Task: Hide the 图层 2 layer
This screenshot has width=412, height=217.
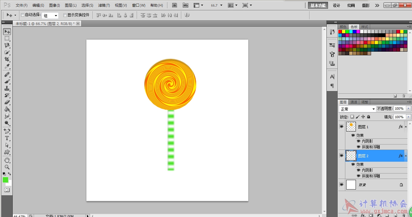Action: point(342,156)
